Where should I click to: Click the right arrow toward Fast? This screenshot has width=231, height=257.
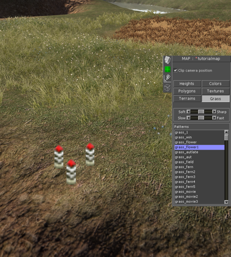click(x=214, y=118)
